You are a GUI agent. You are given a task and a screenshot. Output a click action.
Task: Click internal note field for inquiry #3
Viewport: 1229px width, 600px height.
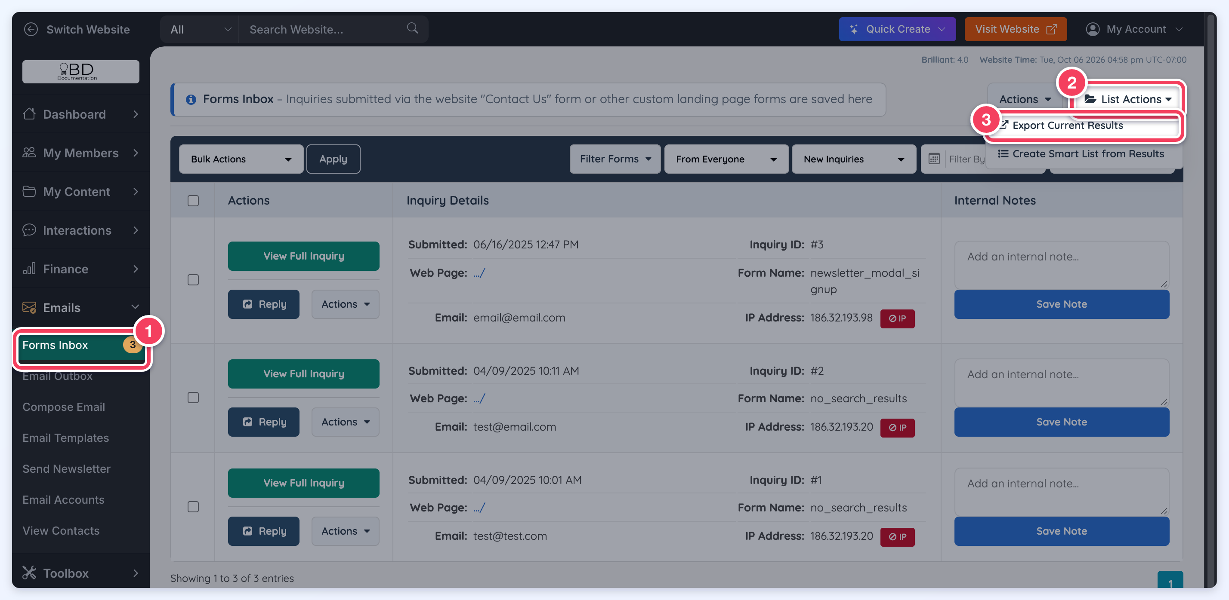tap(1062, 264)
